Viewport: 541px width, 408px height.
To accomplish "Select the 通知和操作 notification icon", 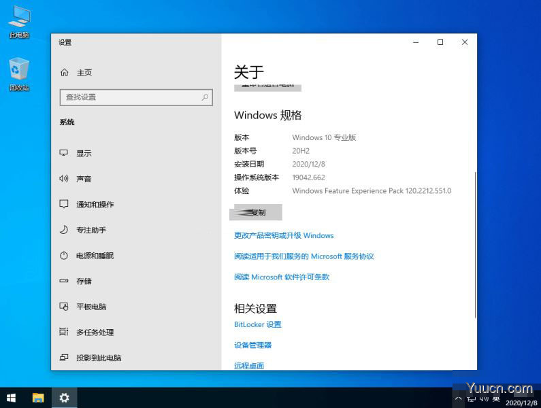I will click(63, 204).
